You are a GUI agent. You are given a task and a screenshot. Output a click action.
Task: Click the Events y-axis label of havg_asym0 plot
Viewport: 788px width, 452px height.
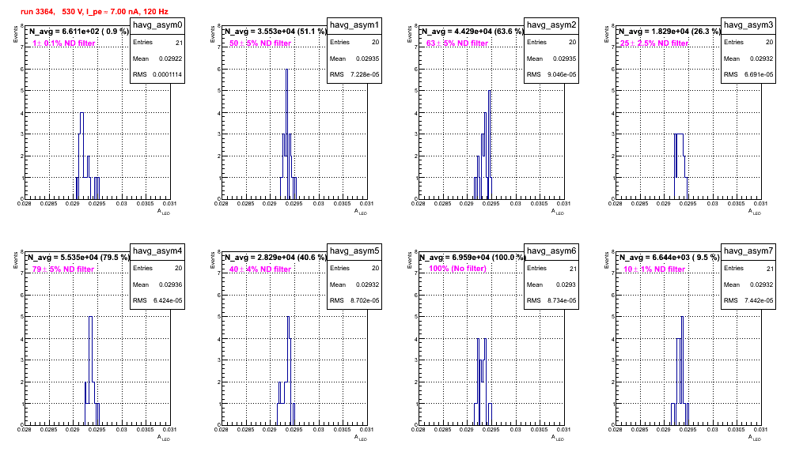coord(15,34)
